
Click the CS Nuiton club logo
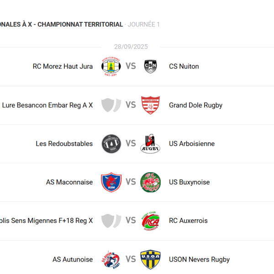150,67
